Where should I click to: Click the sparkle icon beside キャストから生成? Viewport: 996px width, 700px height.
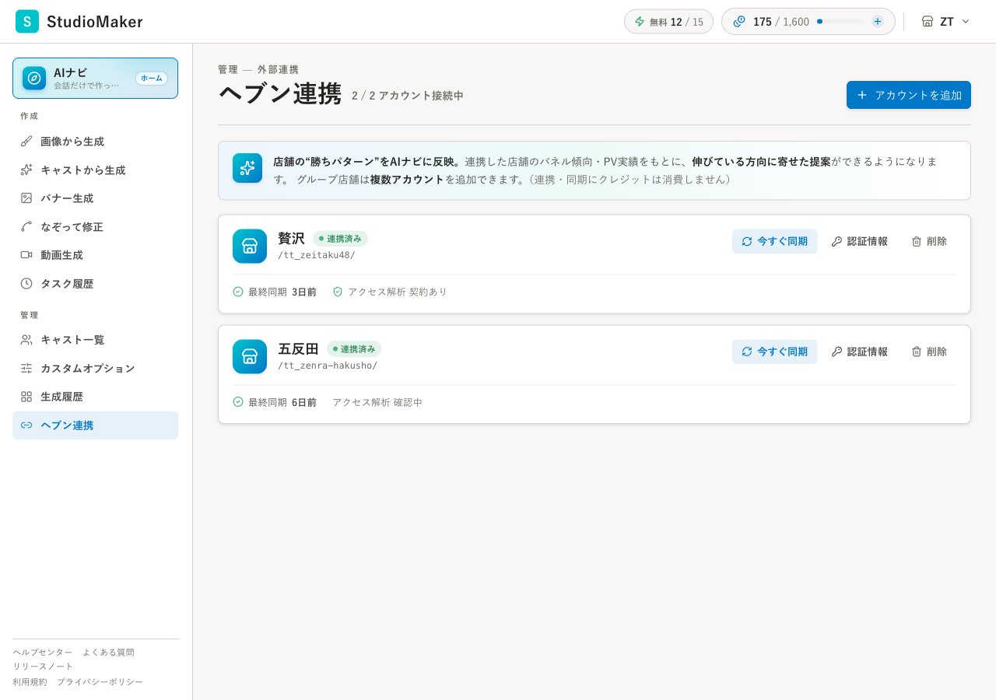[x=26, y=170]
